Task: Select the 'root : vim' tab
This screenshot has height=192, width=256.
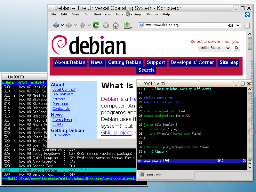Action: pyautogui.click(x=166, y=175)
